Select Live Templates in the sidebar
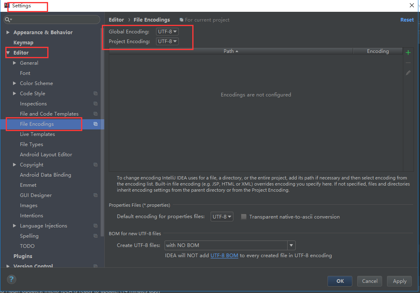420x293 pixels. (37, 134)
